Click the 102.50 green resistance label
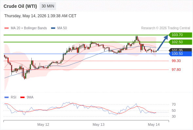This screenshot has width=193, height=130. (x=180, y=42)
